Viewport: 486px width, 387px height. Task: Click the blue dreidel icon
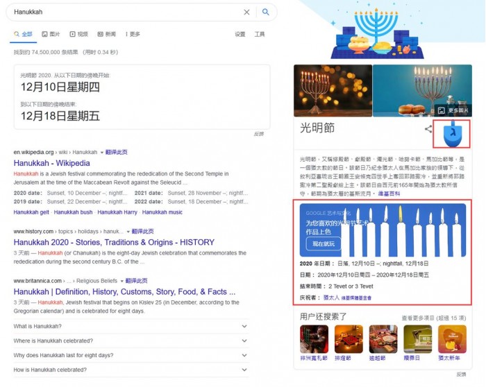(451, 132)
